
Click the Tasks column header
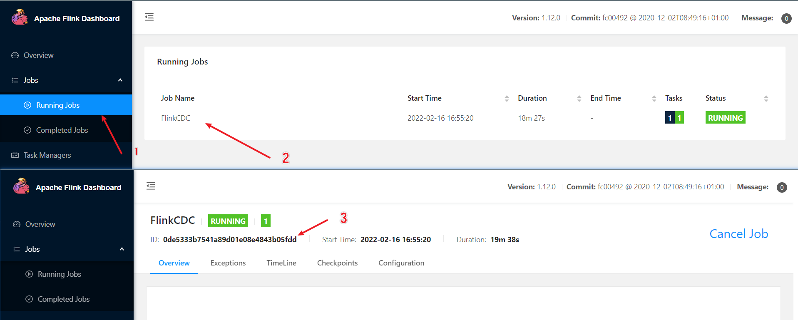674,98
